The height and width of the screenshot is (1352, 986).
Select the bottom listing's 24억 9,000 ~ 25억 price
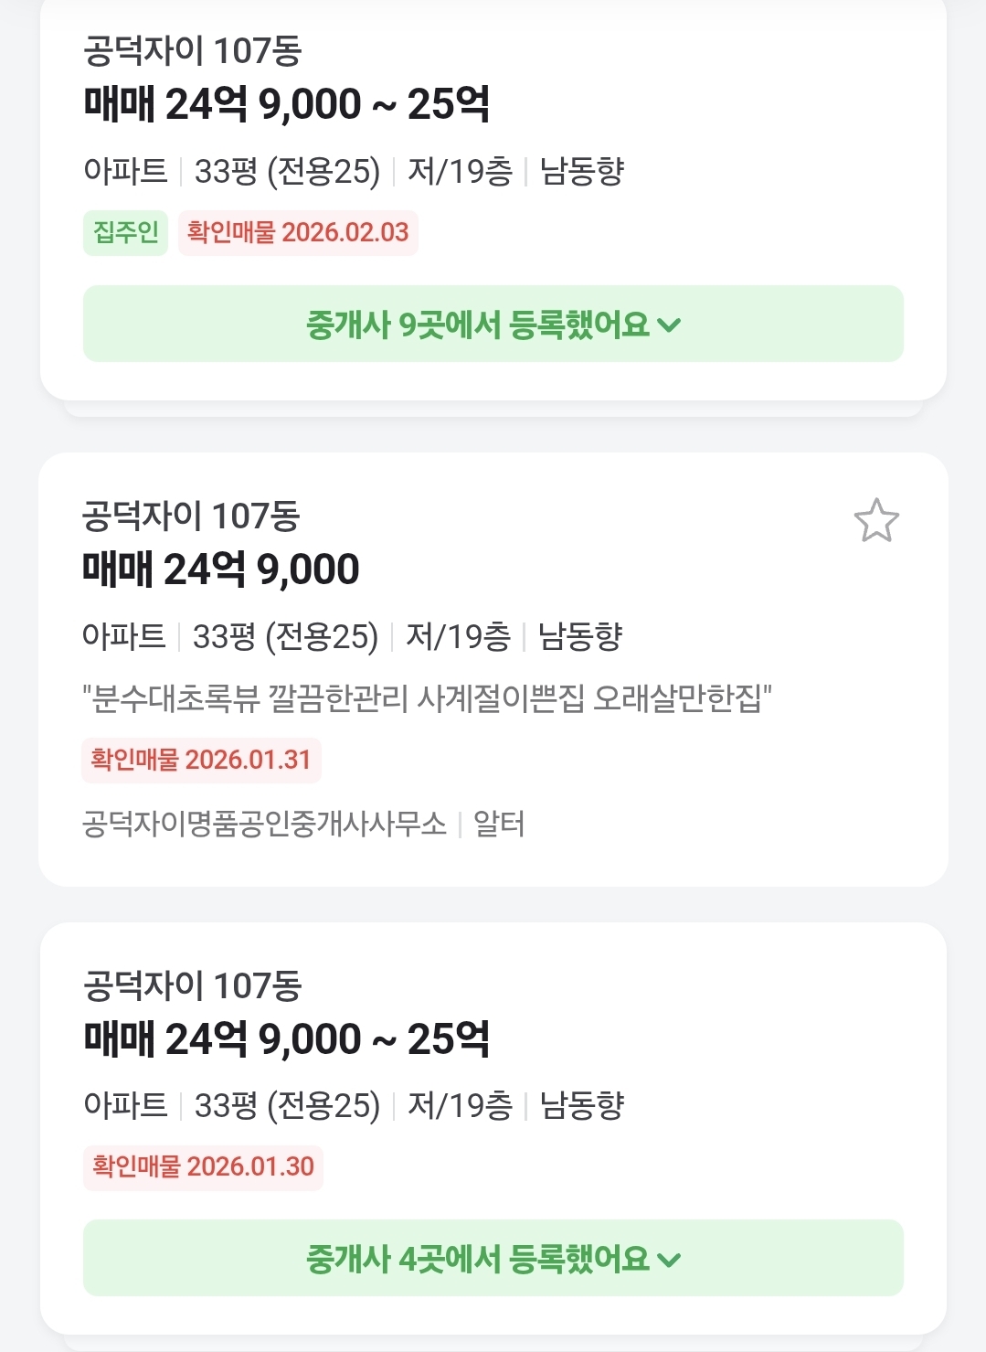[287, 1039]
